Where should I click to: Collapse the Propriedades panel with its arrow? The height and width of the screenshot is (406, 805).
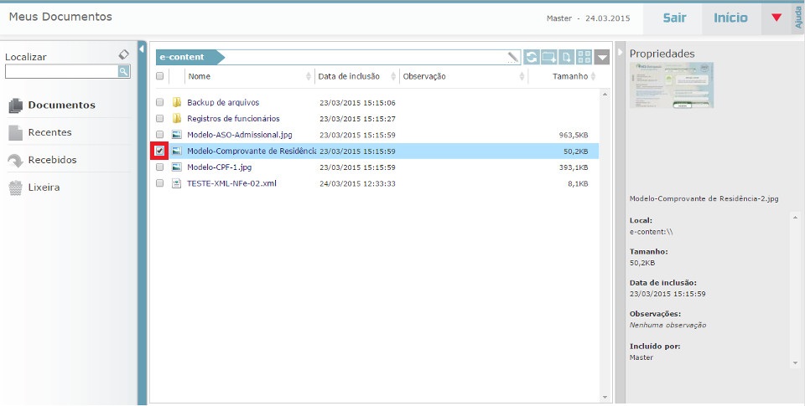click(621, 53)
